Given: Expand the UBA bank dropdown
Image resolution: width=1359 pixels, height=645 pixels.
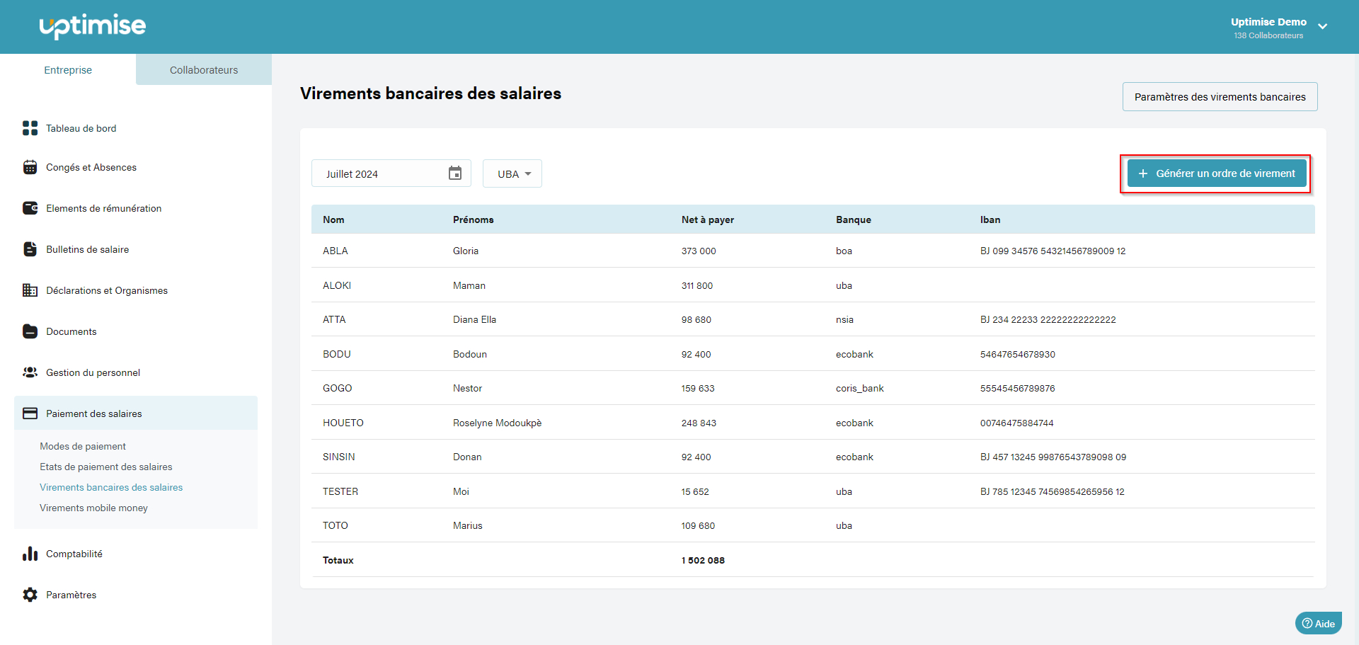Looking at the screenshot, I should (512, 174).
